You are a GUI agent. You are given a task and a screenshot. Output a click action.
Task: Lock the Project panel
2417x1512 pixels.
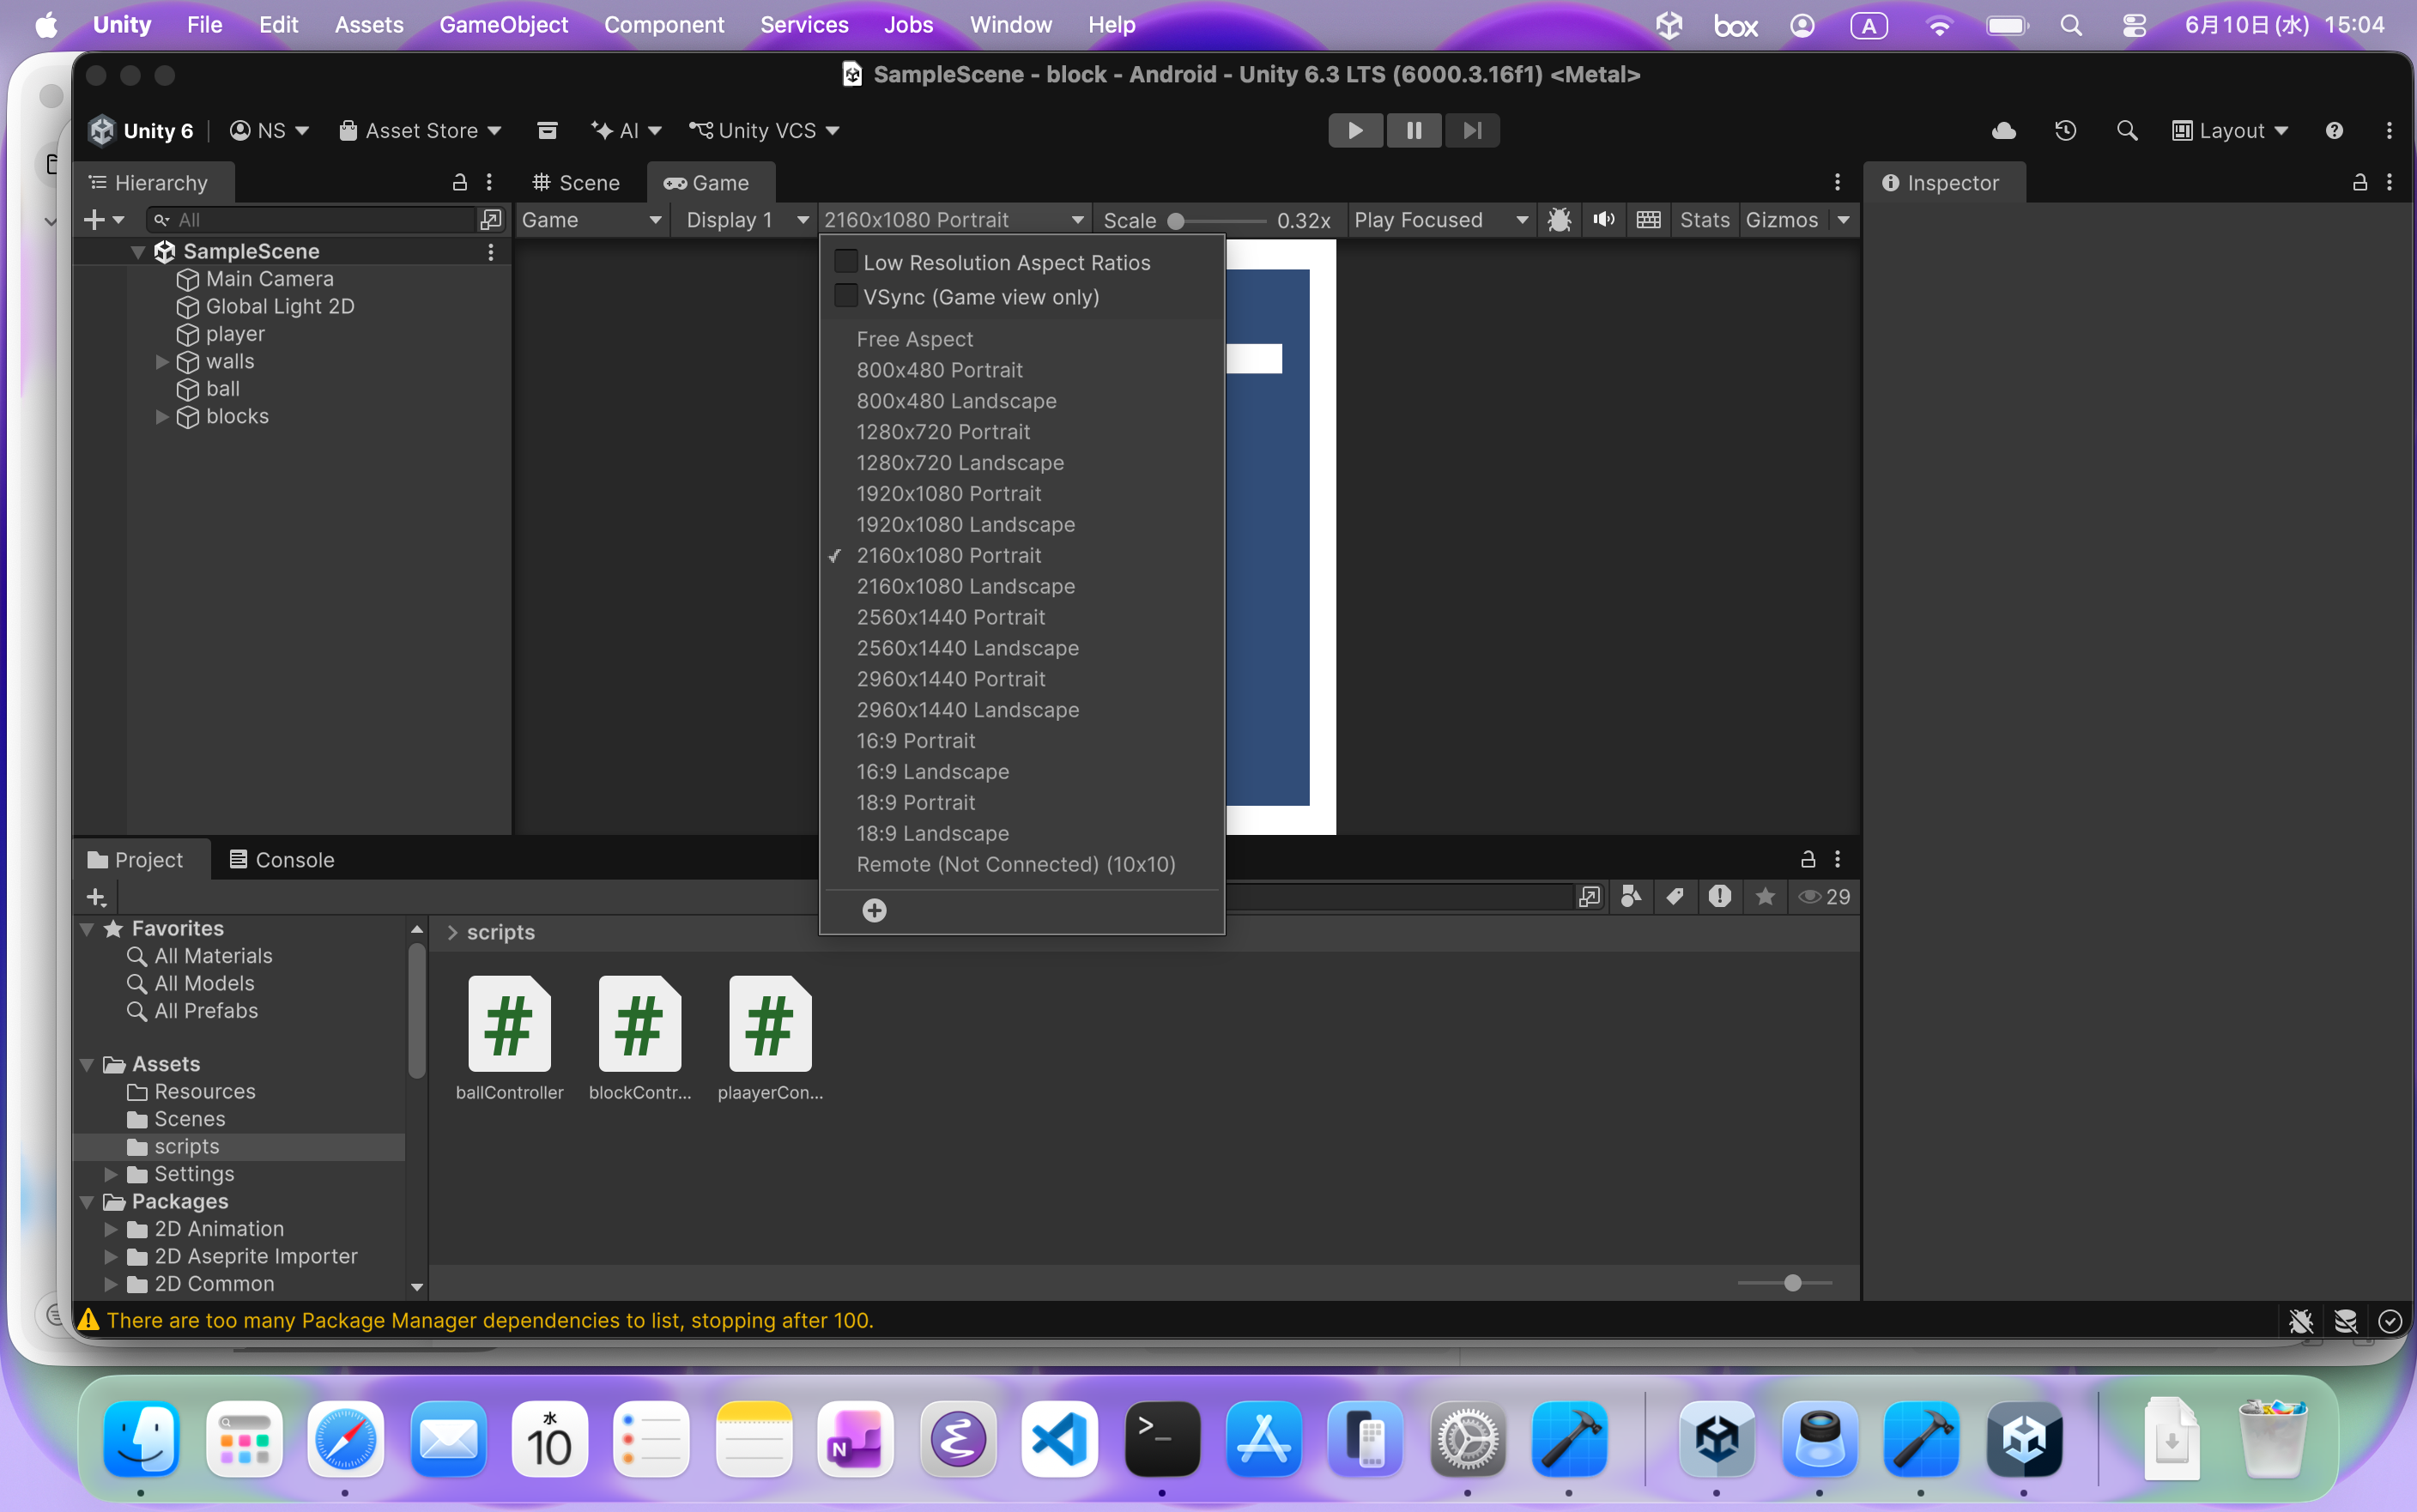point(1808,859)
